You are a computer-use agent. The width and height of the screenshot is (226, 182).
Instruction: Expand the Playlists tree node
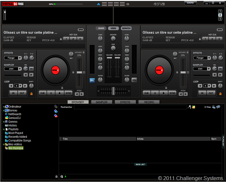pyautogui.click(x=4, y=129)
